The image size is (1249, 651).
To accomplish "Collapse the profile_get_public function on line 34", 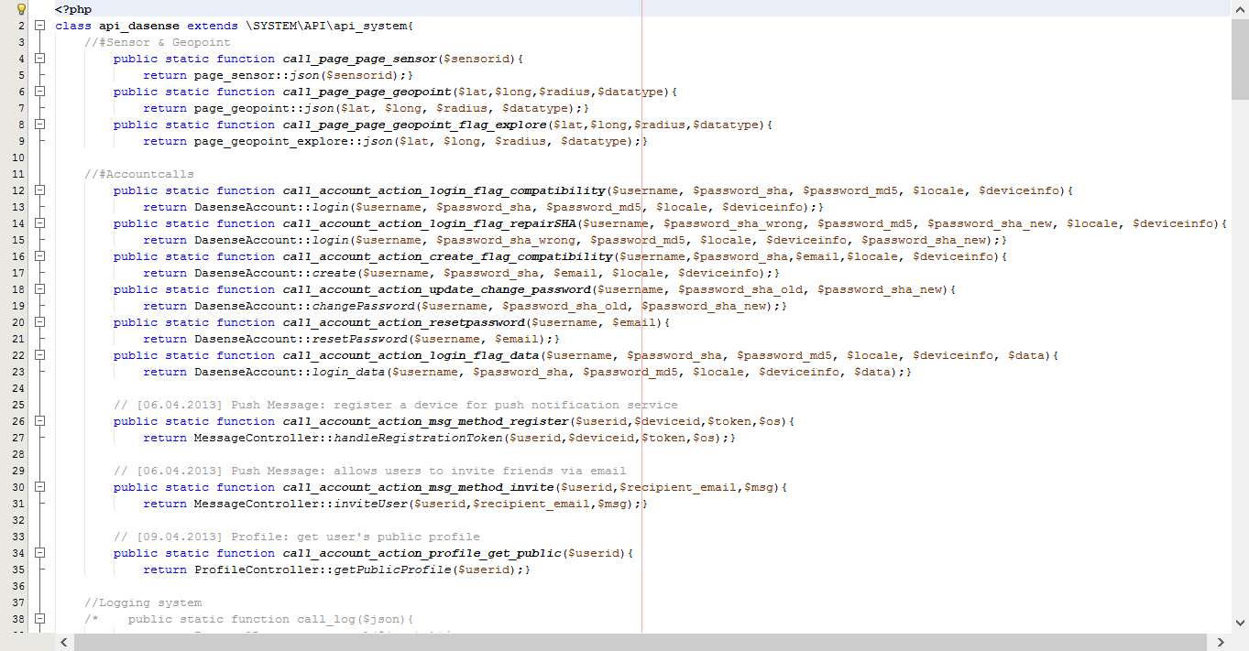I will tap(39, 553).
